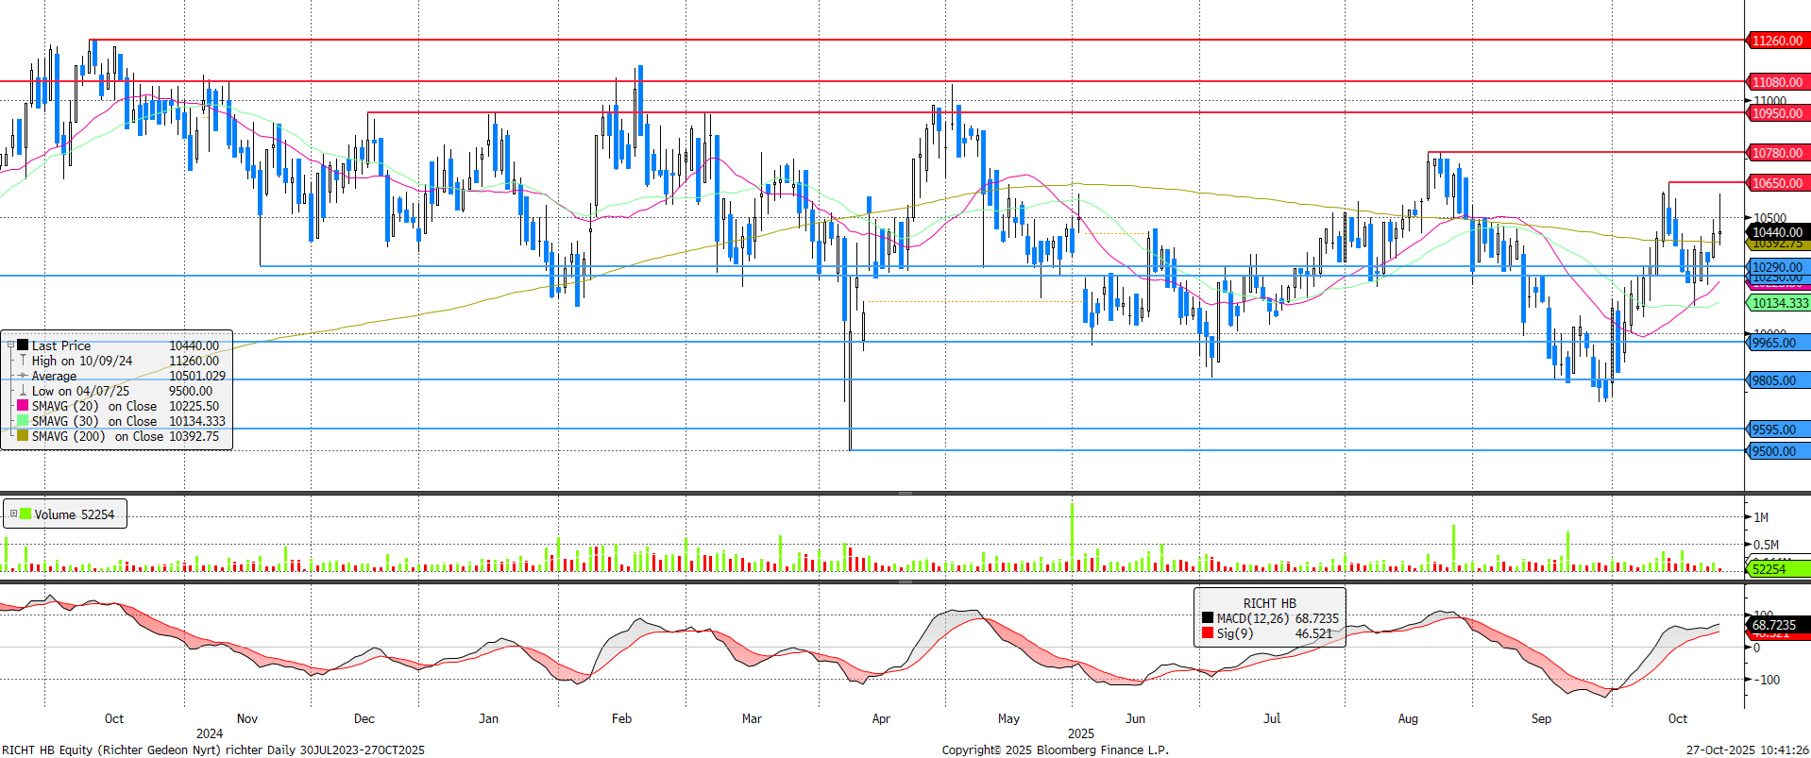Click the 9965.00 blue level tag
The height and width of the screenshot is (758, 1811).
point(1773,343)
